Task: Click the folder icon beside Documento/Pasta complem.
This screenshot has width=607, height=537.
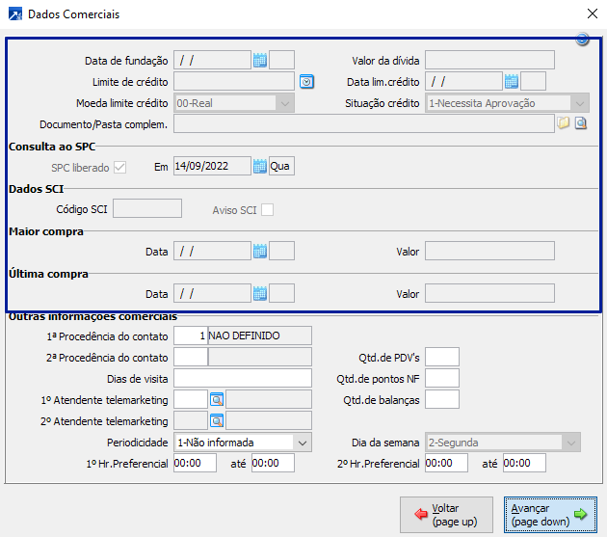Action: pyautogui.click(x=564, y=123)
